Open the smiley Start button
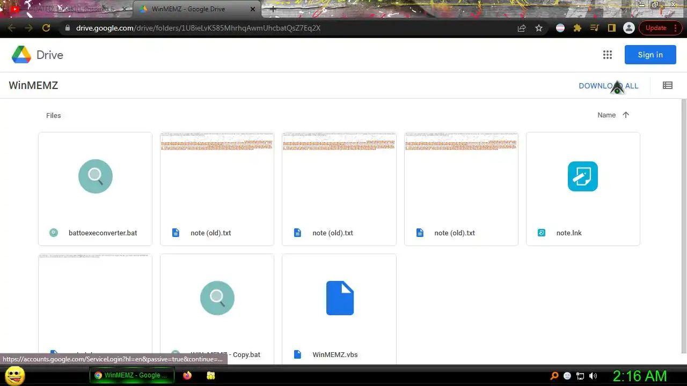The image size is (687, 386). tap(15, 375)
